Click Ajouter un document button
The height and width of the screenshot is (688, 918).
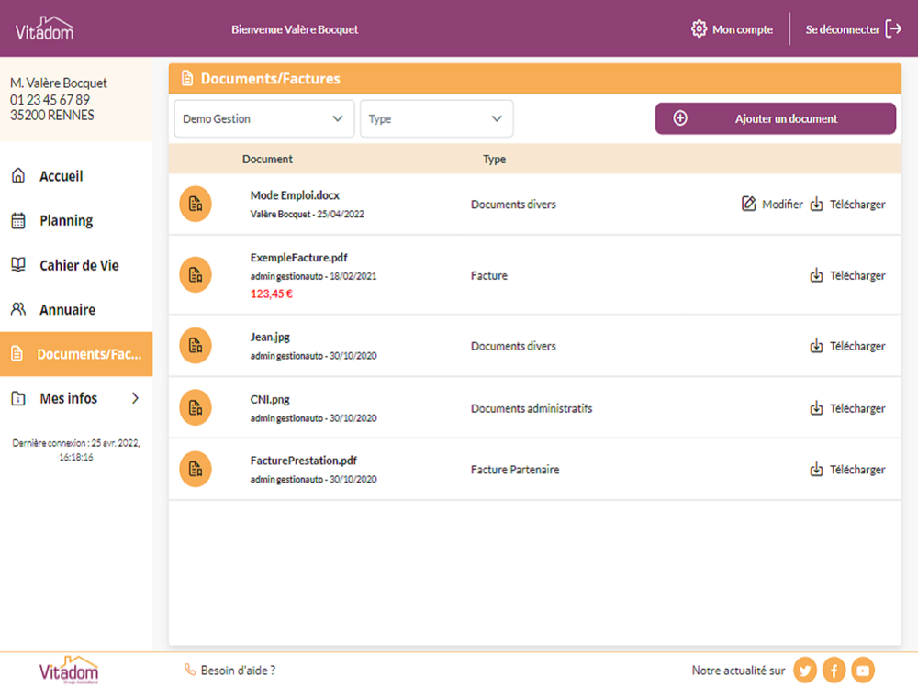click(x=775, y=118)
